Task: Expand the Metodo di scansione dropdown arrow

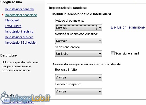Action: [100, 28]
